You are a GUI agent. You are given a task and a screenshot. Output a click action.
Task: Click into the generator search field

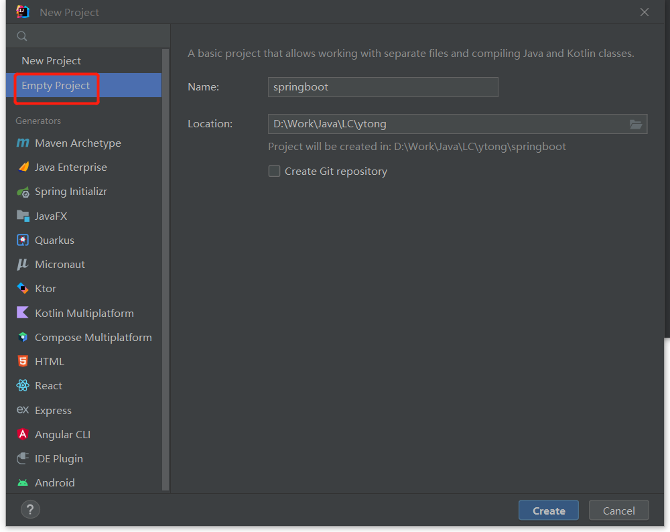(x=88, y=36)
